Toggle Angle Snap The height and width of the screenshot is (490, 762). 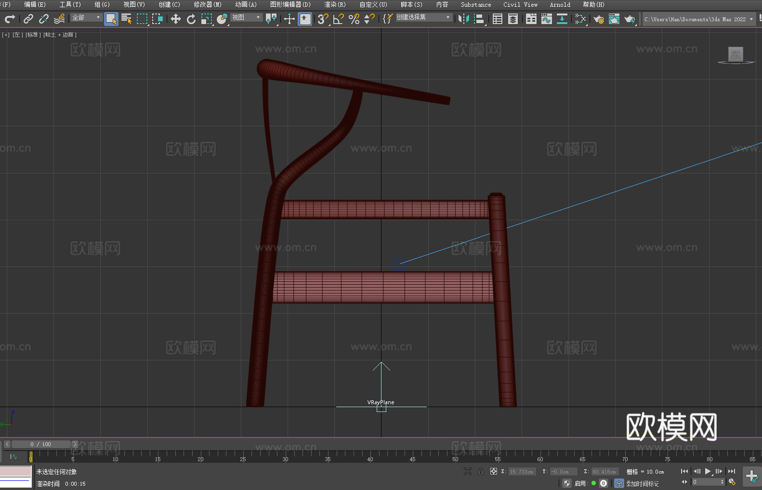pyautogui.click(x=339, y=19)
